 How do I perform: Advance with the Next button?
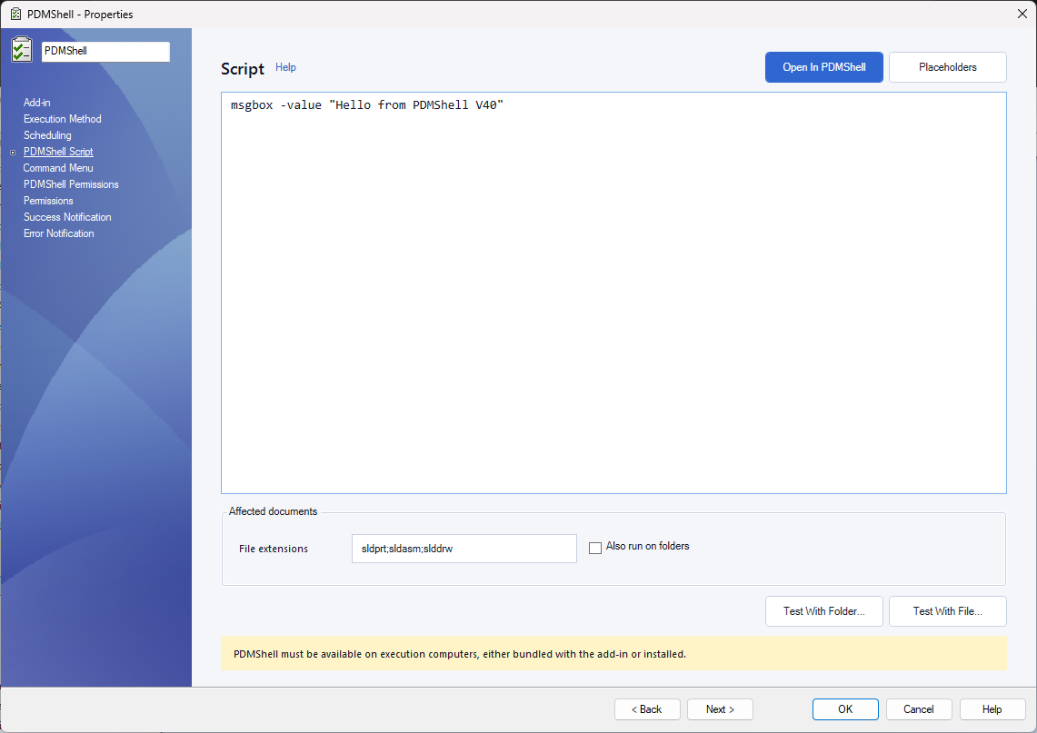pos(720,709)
